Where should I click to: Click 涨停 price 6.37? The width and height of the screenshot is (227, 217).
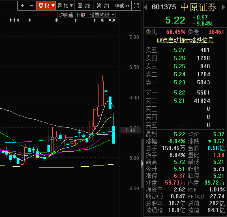(x=180, y=176)
